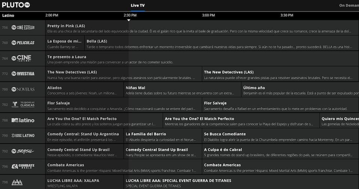Open the On Demand tab
Screen dimensions: 359x189
[x=349, y=5]
